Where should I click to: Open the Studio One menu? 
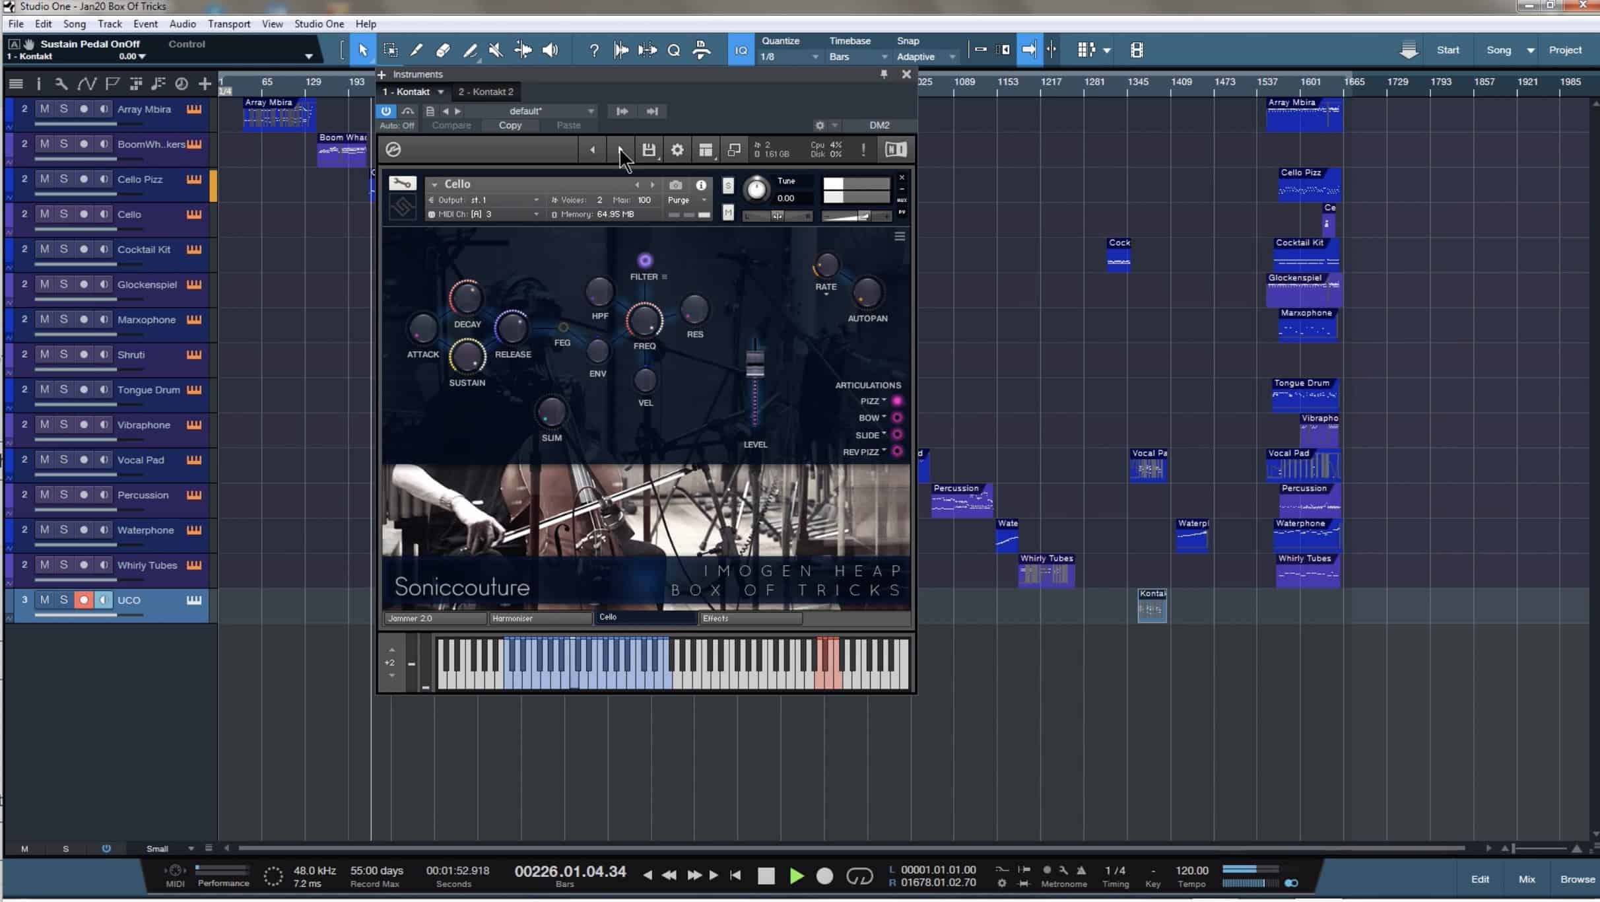(x=319, y=24)
